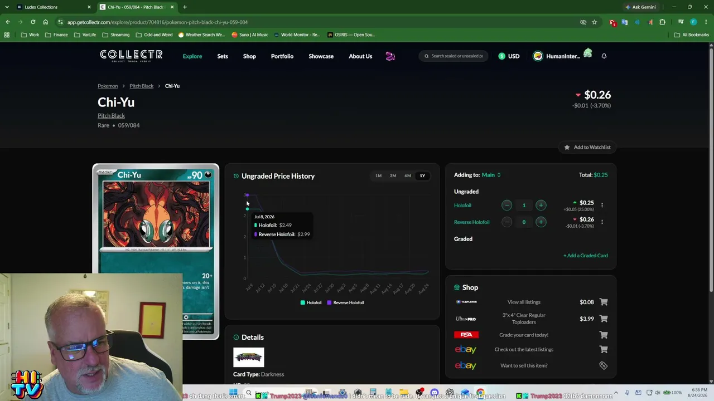Screen dimensions: 714x401
Task: Select the 1M price history range
Action: pos(378,176)
